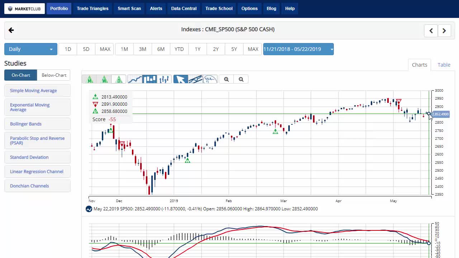459x258 pixels.
Task: Set chart range to 1Y
Action: click(198, 49)
